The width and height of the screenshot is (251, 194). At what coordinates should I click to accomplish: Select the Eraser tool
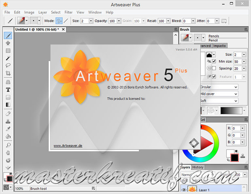(x=8, y=113)
